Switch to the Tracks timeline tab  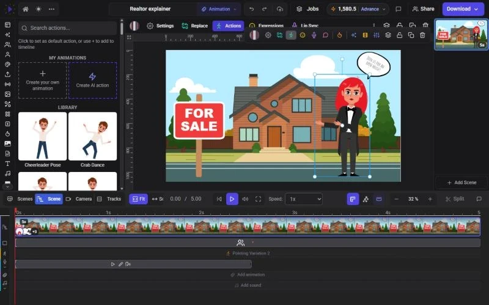point(109,199)
